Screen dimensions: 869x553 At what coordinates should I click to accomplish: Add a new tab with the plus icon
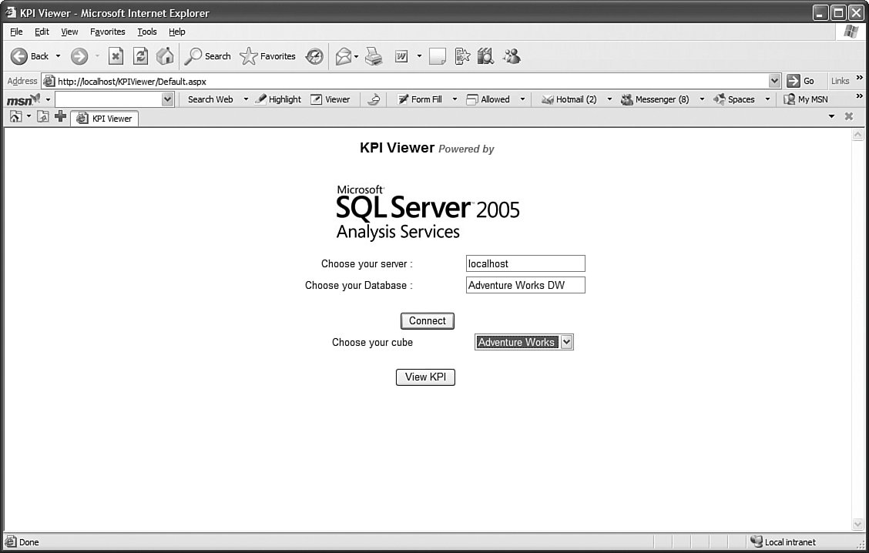[x=60, y=116]
